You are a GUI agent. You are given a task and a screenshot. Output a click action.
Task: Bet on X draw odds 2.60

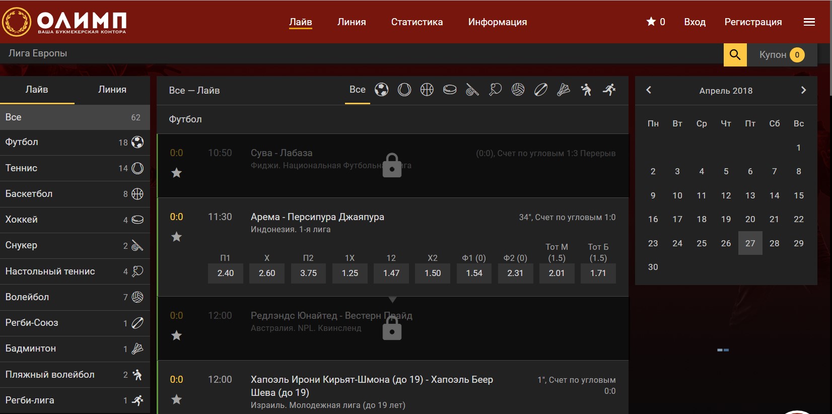click(x=267, y=273)
